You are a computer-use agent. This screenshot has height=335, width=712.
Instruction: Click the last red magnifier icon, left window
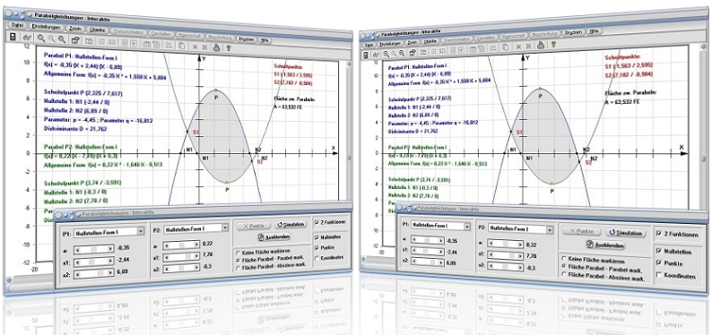pos(61,40)
